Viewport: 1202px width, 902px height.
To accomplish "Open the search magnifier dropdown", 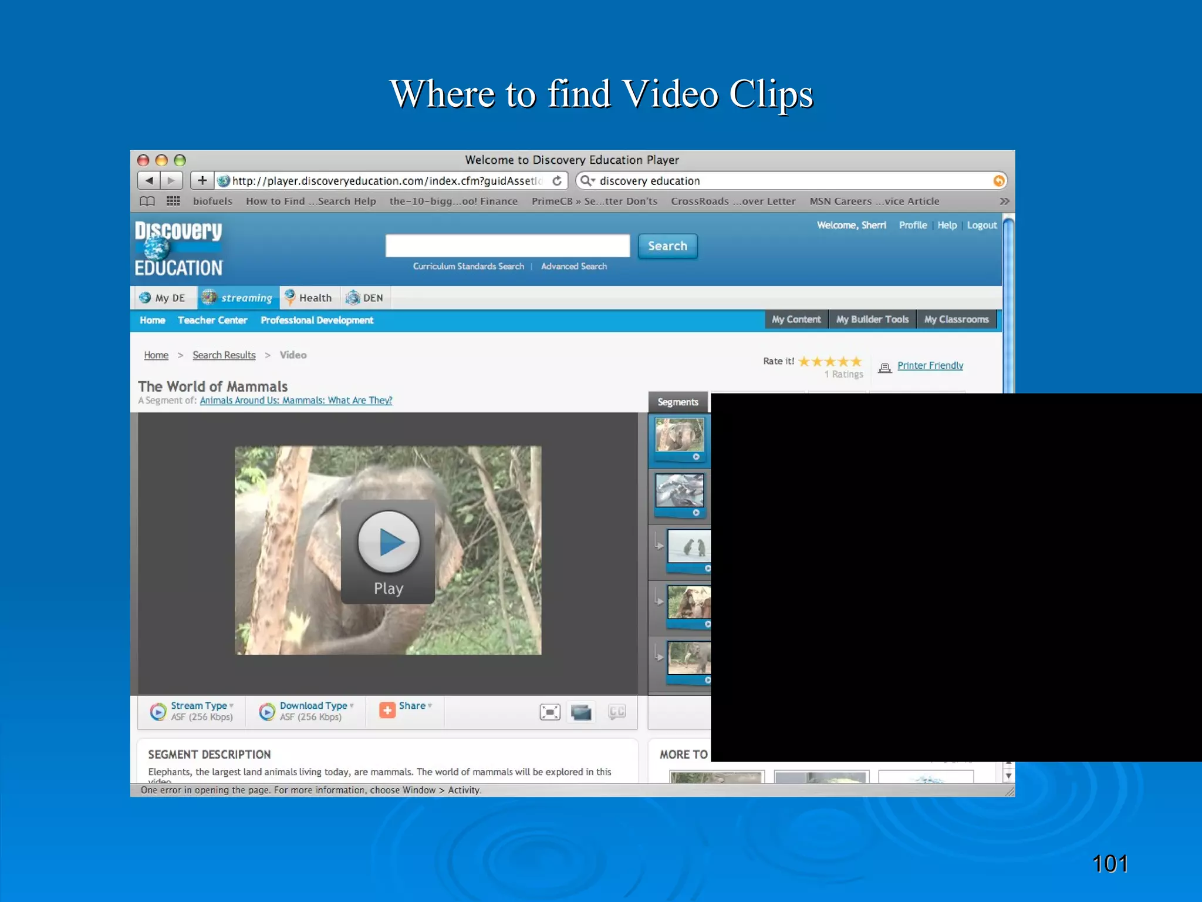I will coord(588,181).
